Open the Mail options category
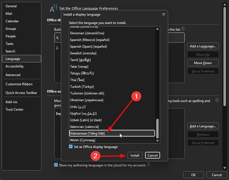229x180 pixels. [22, 14]
